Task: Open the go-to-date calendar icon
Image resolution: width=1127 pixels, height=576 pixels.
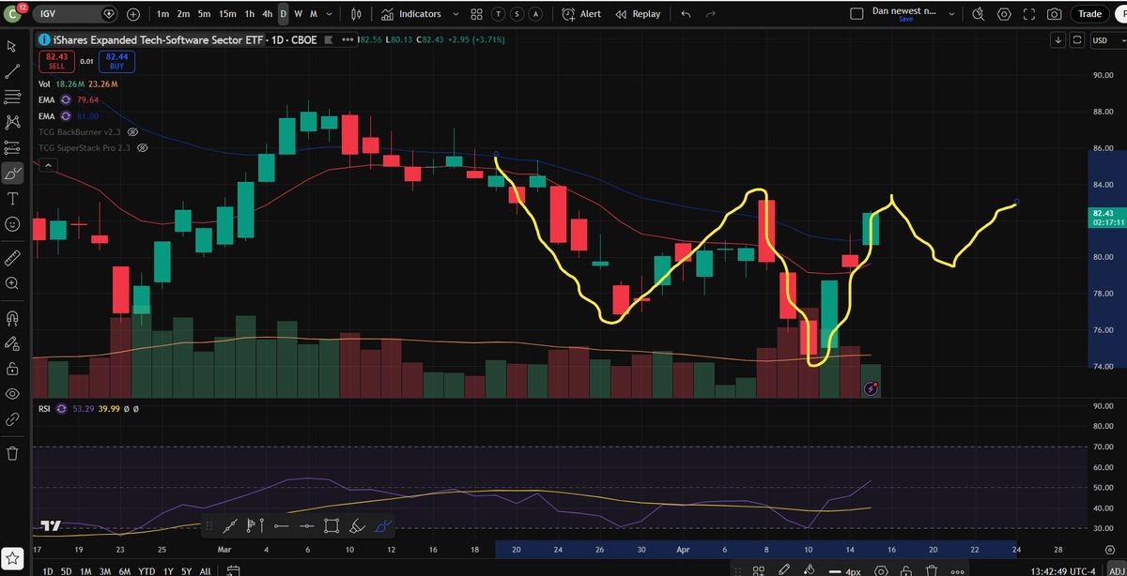Action: (x=232, y=570)
